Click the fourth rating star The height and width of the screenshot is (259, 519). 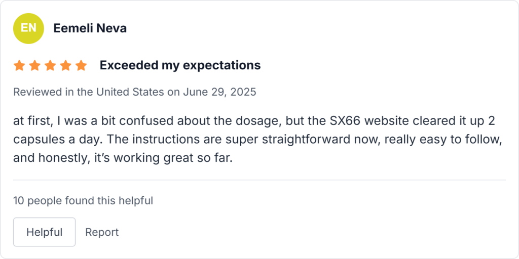pyautogui.click(x=65, y=66)
